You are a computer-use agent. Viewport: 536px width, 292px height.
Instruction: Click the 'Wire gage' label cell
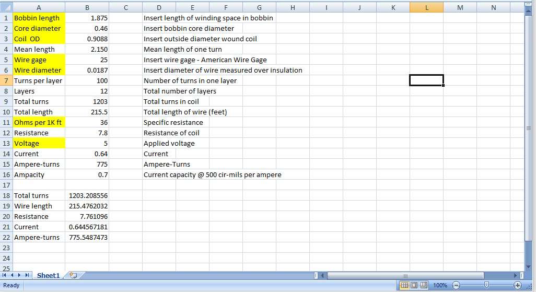pyautogui.click(x=39, y=60)
